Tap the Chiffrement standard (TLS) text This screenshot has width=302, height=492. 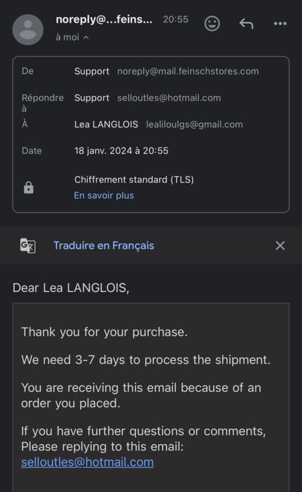134,180
